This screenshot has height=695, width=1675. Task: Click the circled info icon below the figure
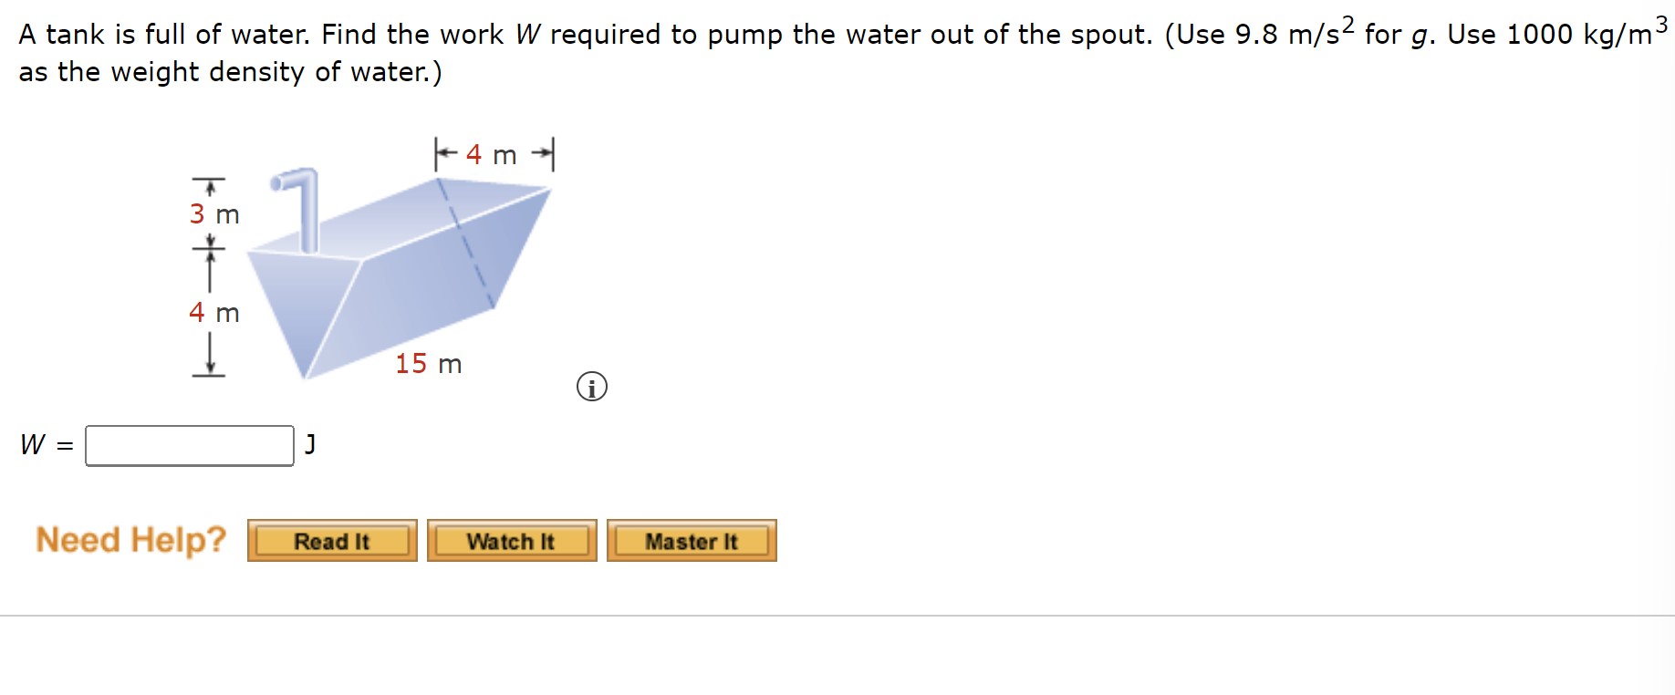[593, 387]
